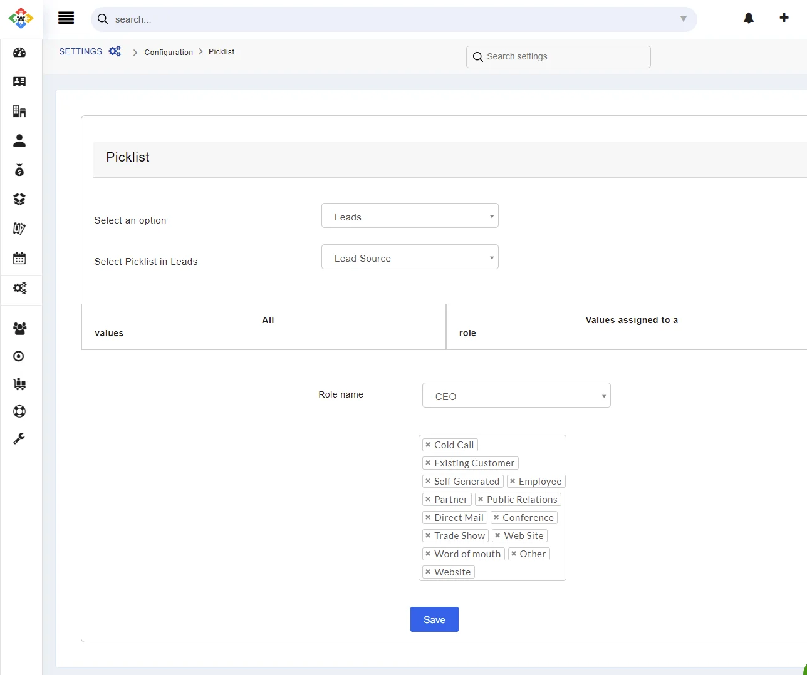The image size is (807, 675).
Task: Switch to the All values tab
Action: [263, 326]
